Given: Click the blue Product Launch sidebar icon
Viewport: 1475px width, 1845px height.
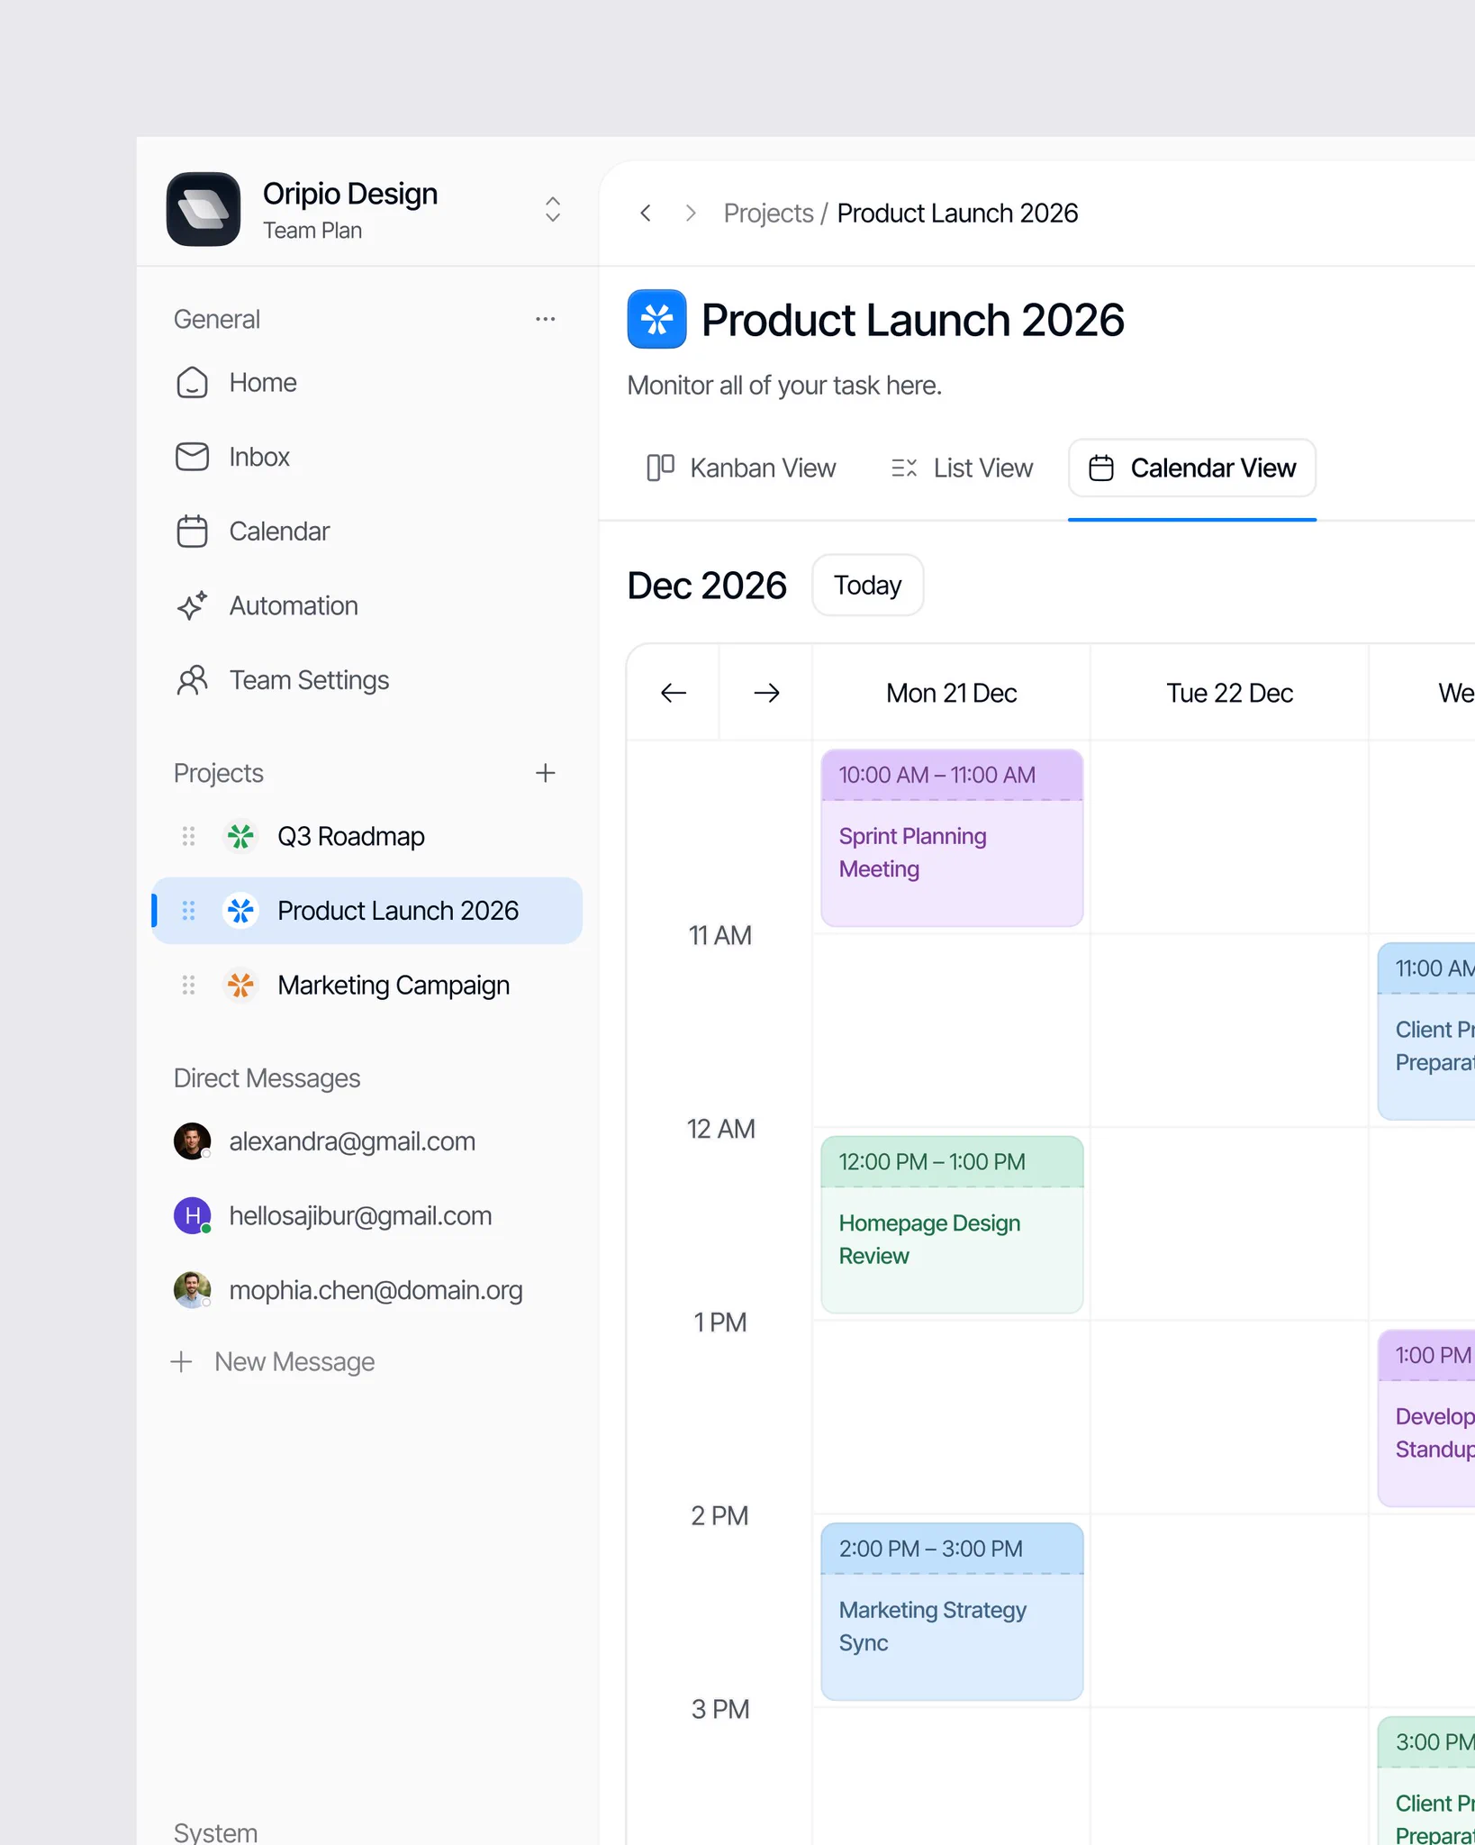Looking at the screenshot, I should click(240, 911).
